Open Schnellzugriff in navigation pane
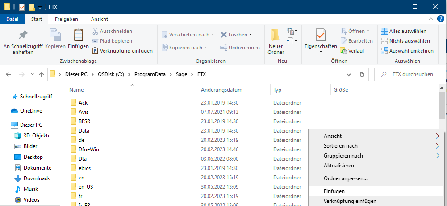447x206 pixels. tap(32, 97)
